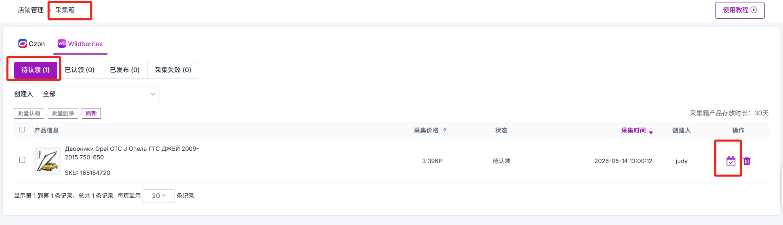Viewport: 783px width, 225px height.
Task: Click the 批量删除 button
Action: click(63, 113)
